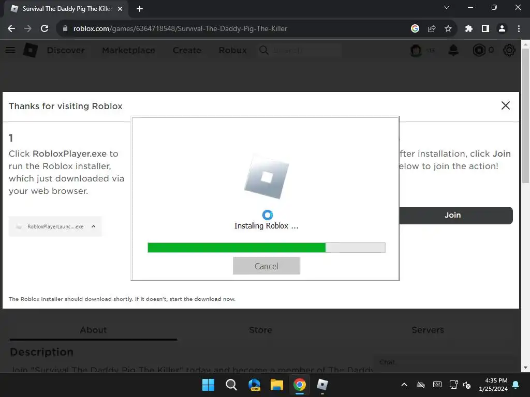Click the Roblox taskbar icon
Viewport: 530px width, 397px height.
pos(322,385)
